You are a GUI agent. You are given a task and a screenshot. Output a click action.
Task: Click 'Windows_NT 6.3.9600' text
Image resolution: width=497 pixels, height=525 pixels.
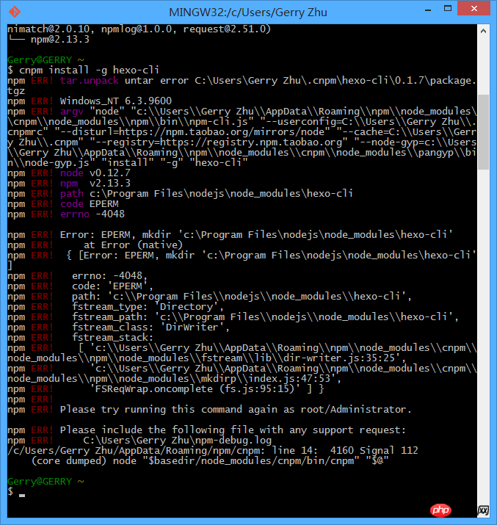tap(116, 101)
